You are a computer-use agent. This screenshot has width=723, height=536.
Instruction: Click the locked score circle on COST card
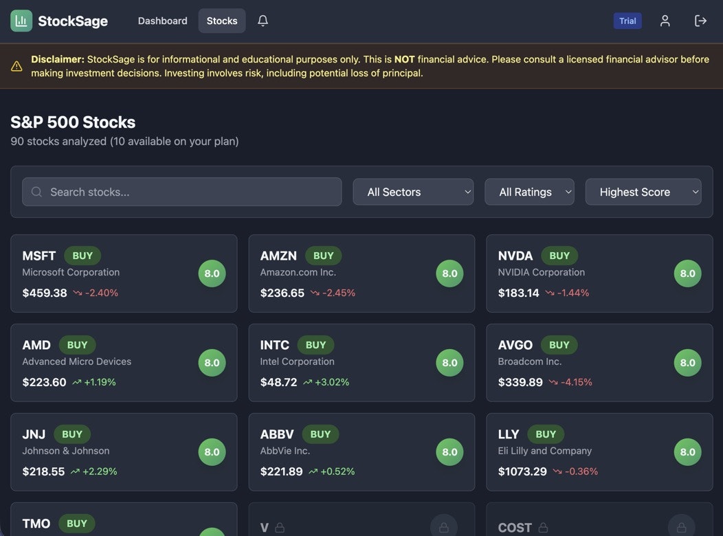(x=682, y=526)
